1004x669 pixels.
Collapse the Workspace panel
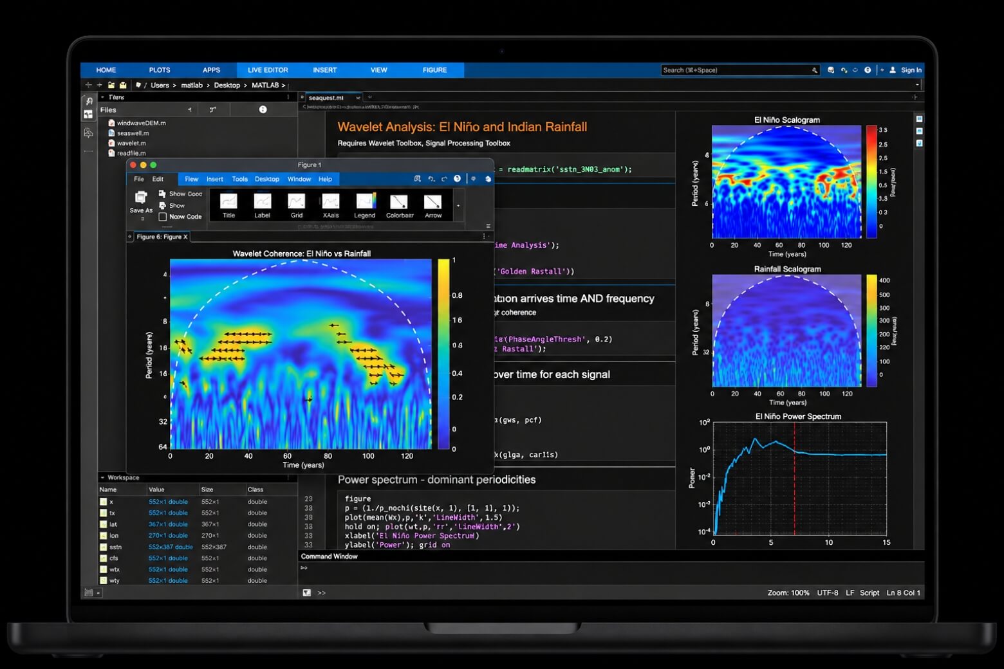pos(102,477)
